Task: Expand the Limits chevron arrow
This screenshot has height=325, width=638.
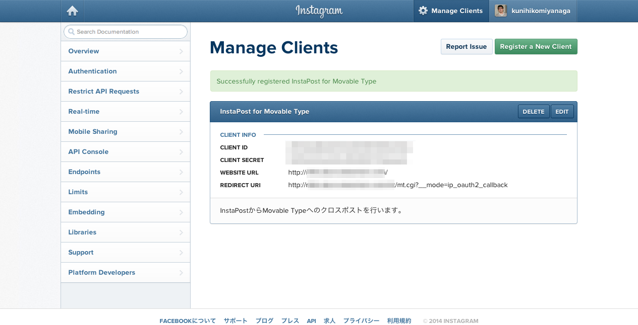Action: coord(181,192)
